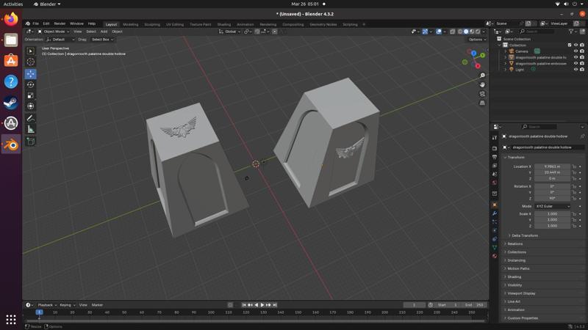Open Blender from the Ubuntu dock
This screenshot has height=330, width=588.
pyautogui.click(x=11, y=144)
